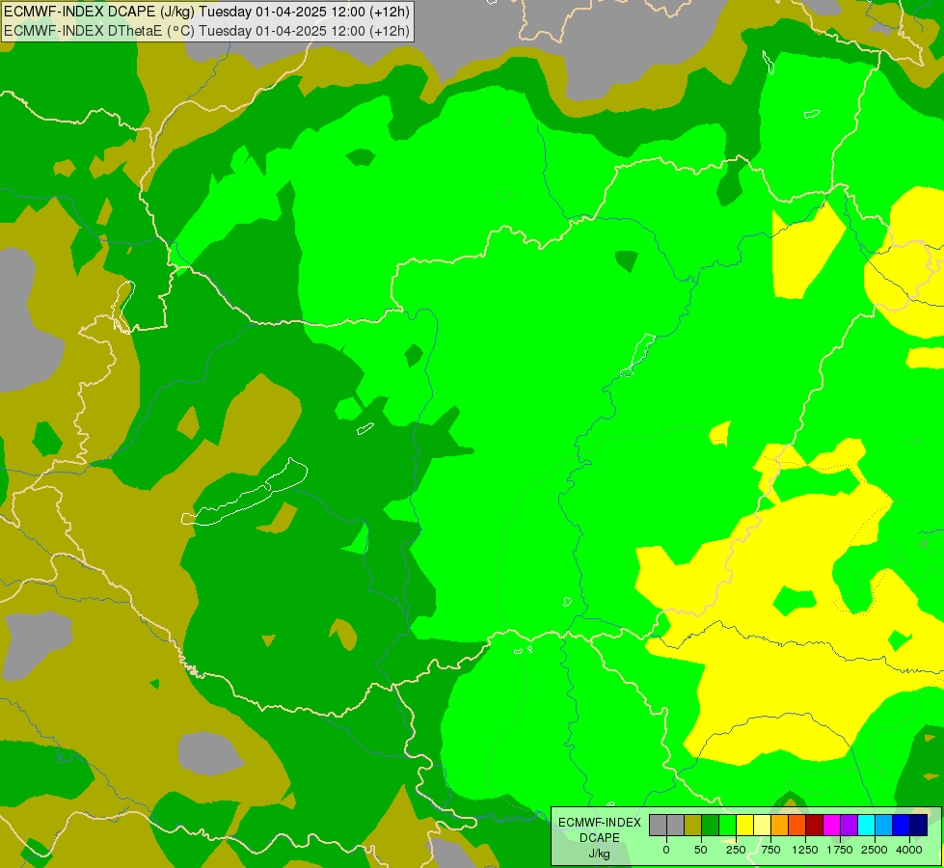
Task: Click the dark red legend swatch
Action: pyautogui.click(x=814, y=825)
